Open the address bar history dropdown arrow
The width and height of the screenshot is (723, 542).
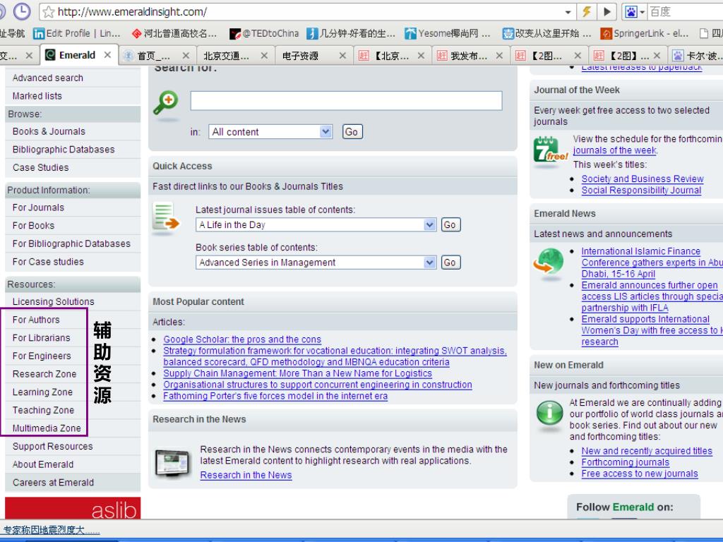point(568,12)
